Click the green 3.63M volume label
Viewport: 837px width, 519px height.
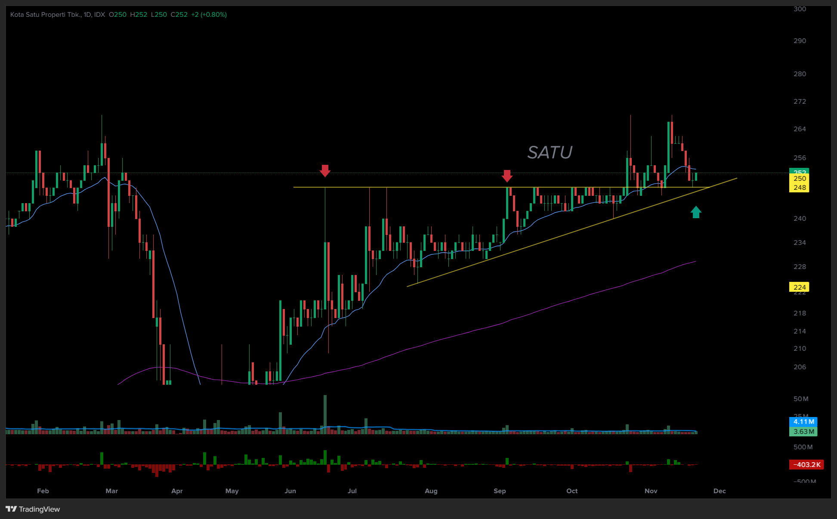[803, 431]
